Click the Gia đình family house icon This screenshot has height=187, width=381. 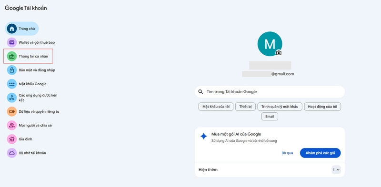[x=11, y=139]
